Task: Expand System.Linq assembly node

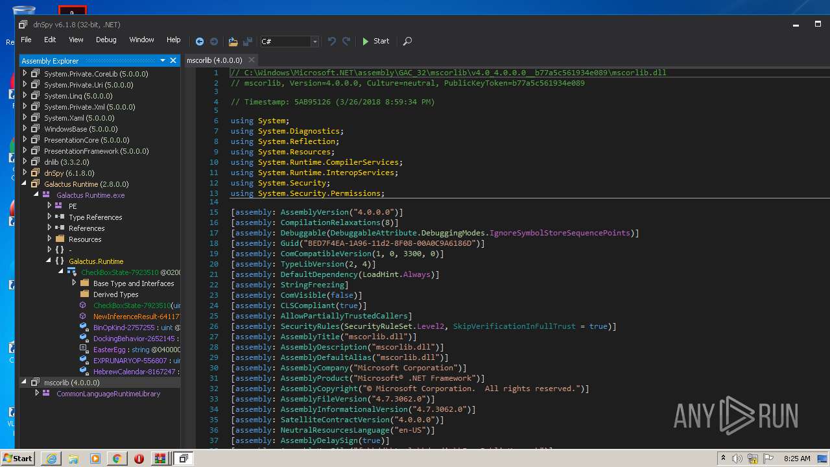Action: coord(25,95)
